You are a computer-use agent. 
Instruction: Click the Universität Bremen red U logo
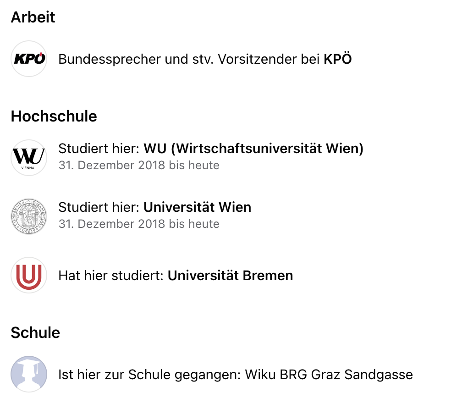[29, 275]
